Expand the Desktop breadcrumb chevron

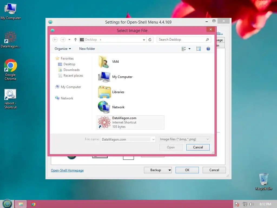[100, 40]
